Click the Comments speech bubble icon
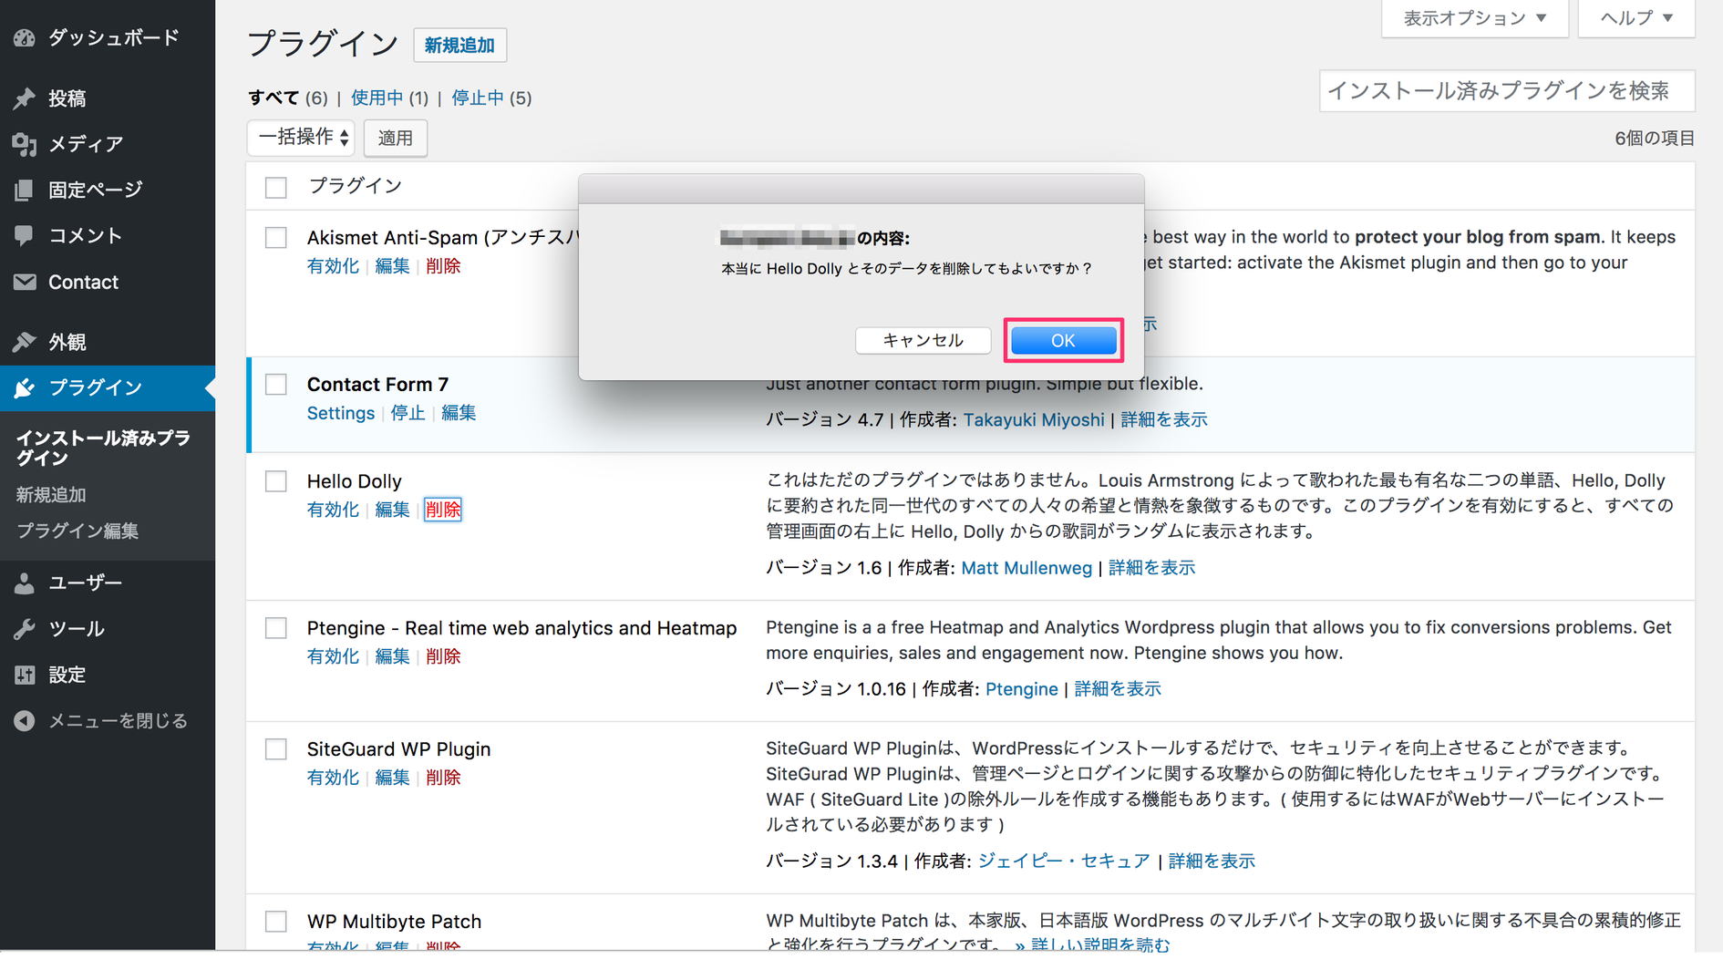This screenshot has width=1723, height=980. (x=25, y=235)
